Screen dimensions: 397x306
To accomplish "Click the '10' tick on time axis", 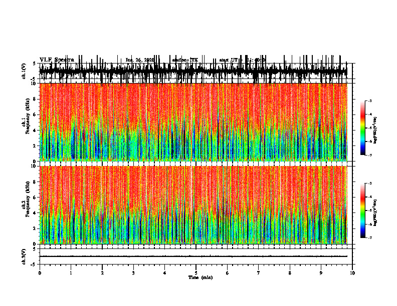I will [352, 273].
